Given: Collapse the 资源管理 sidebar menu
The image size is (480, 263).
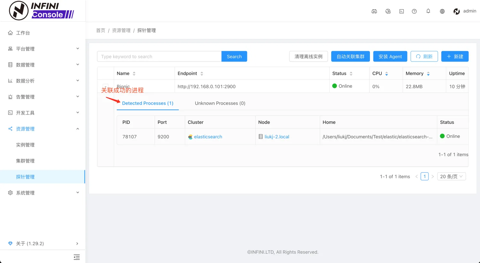Looking at the screenshot, I should pyautogui.click(x=43, y=129).
